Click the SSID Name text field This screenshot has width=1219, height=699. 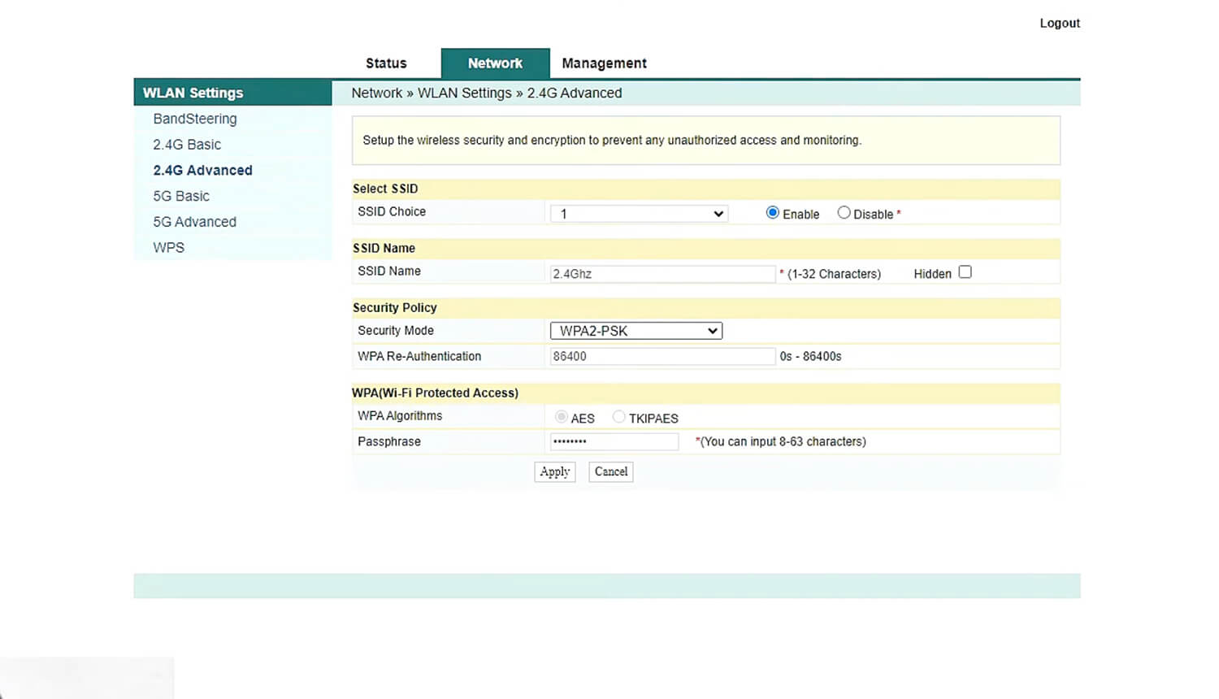pyautogui.click(x=662, y=274)
